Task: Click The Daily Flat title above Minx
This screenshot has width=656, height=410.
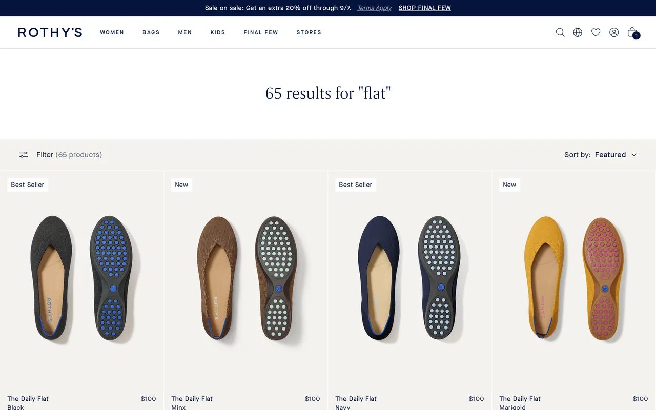Action: pos(192,399)
